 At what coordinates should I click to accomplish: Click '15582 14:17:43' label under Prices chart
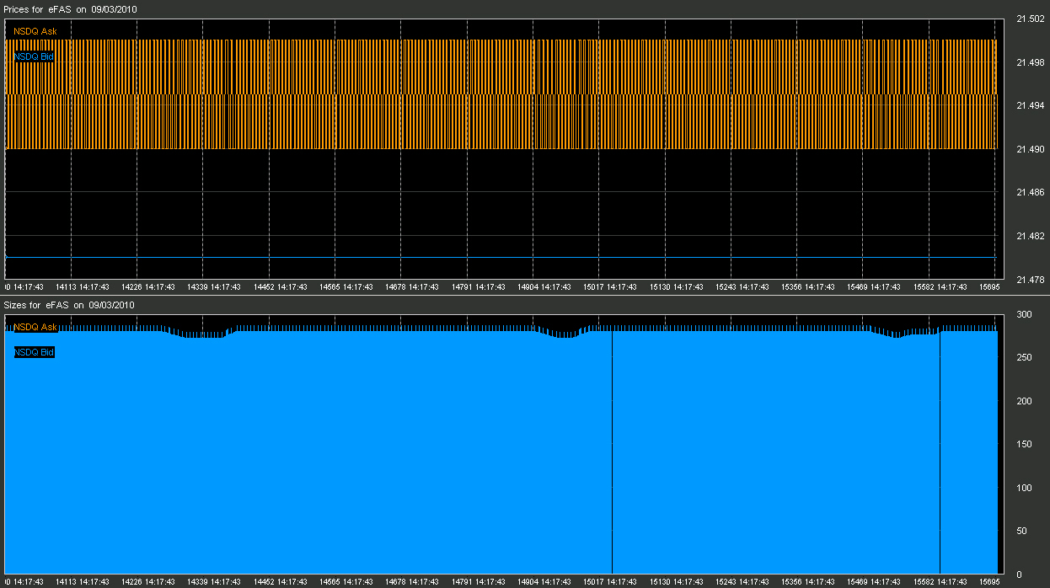click(941, 287)
